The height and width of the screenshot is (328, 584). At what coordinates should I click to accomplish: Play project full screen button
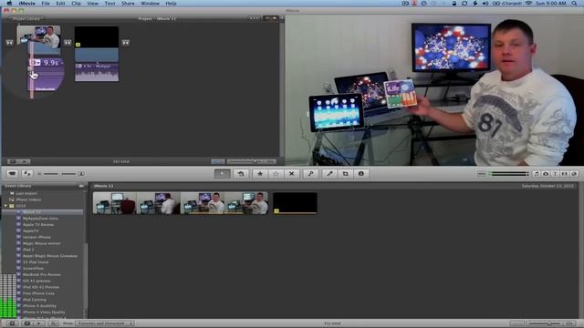pyautogui.click(x=13, y=162)
